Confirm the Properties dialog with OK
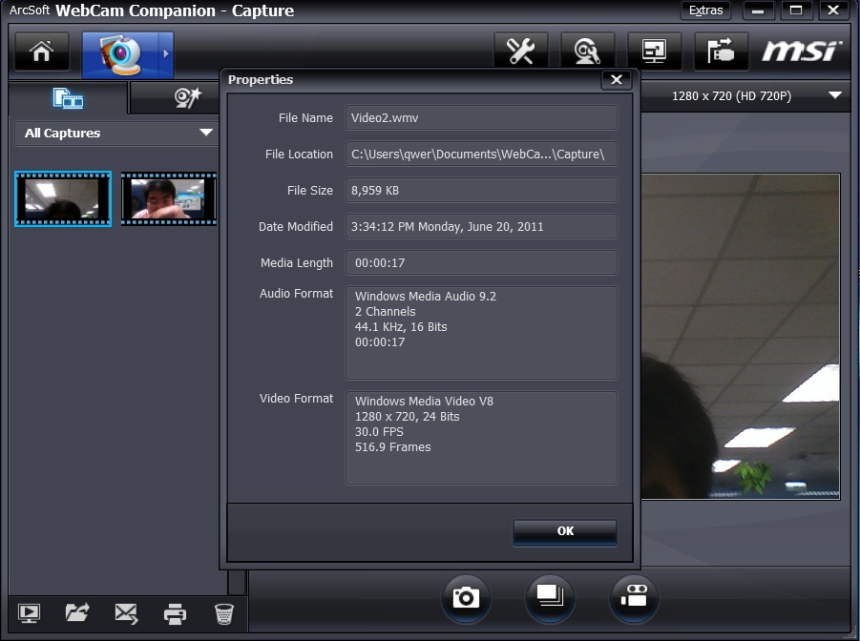Screen dimensions: 860x641 tap(565, 531)
